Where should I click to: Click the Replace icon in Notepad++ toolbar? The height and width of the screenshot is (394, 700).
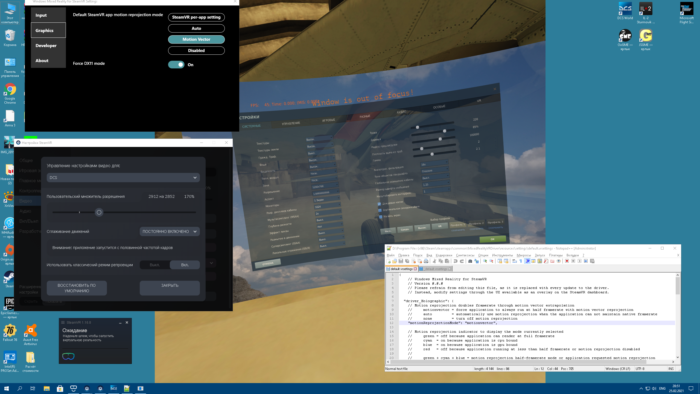[x=477, y=261]
